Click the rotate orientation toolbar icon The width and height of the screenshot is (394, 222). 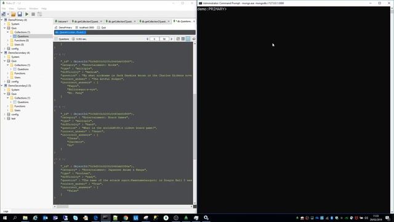[39, 14]
